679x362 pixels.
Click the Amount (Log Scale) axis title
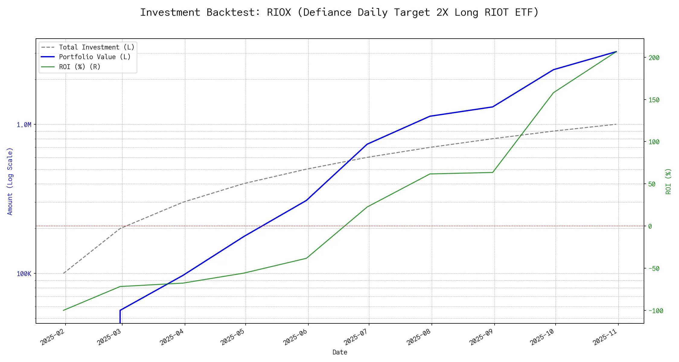(x=10, y=181)
